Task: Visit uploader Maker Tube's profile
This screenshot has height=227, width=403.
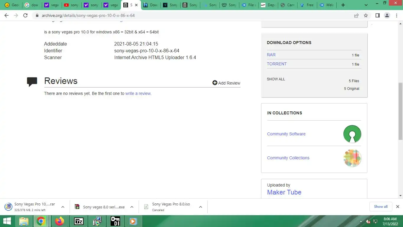Action: click(x=284, y=192)
